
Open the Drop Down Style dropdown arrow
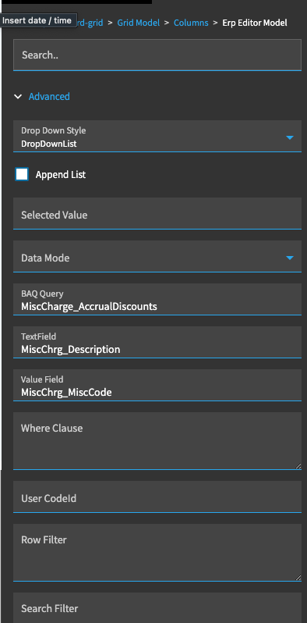point(290,137)
